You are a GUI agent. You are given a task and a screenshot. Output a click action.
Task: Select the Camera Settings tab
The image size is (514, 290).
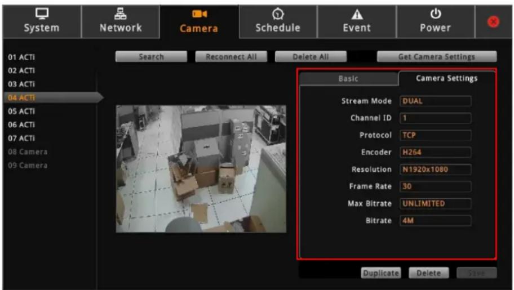point(447,78)
